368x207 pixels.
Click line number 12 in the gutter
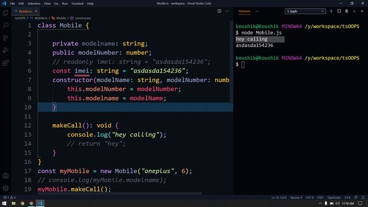(28, 125)
